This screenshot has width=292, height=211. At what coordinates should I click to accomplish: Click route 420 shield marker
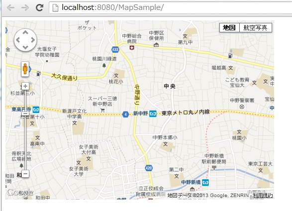[x=149, y=168]
